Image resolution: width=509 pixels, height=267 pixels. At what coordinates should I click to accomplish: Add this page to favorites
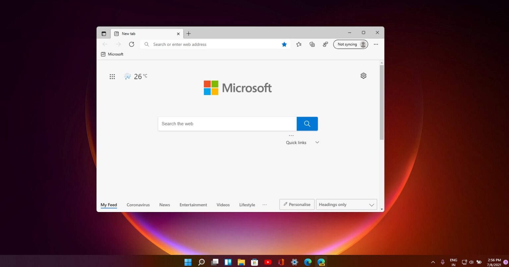click(284, 44)
